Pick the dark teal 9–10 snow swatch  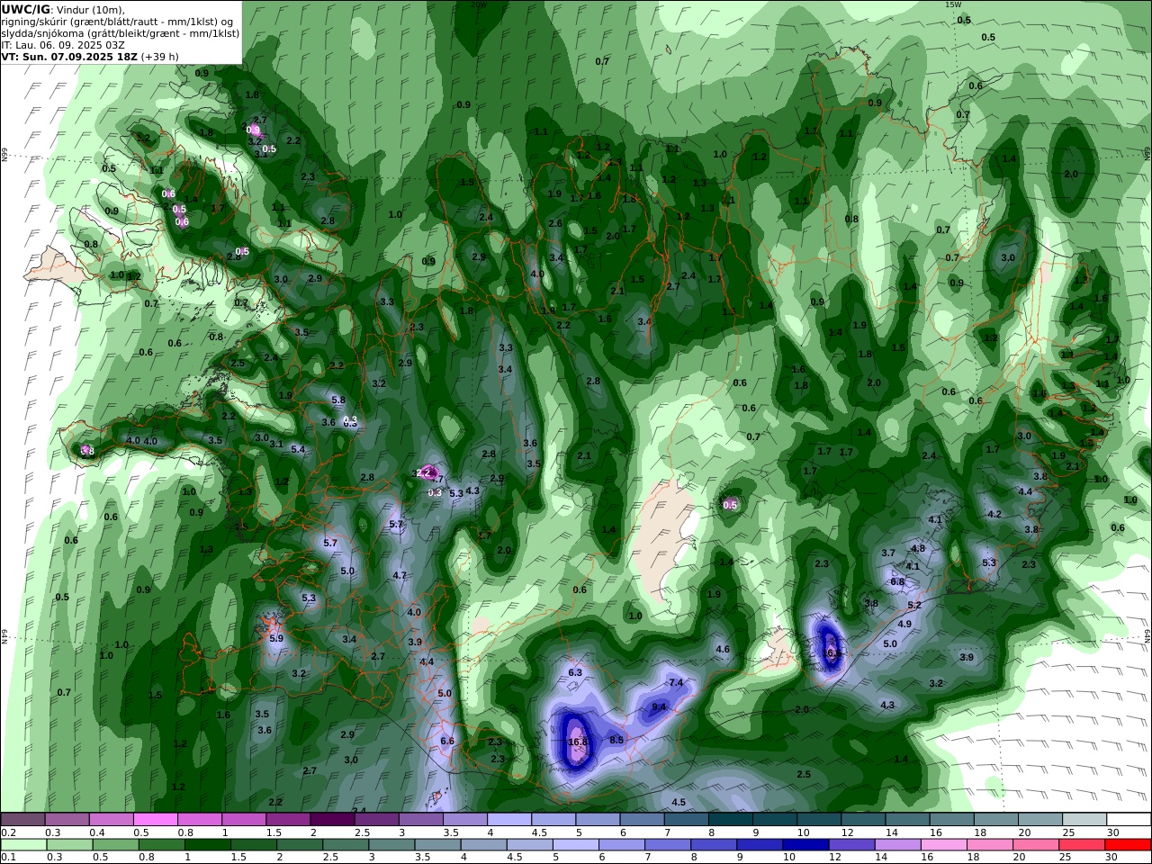pyautogui.click(x=774, y=820)
